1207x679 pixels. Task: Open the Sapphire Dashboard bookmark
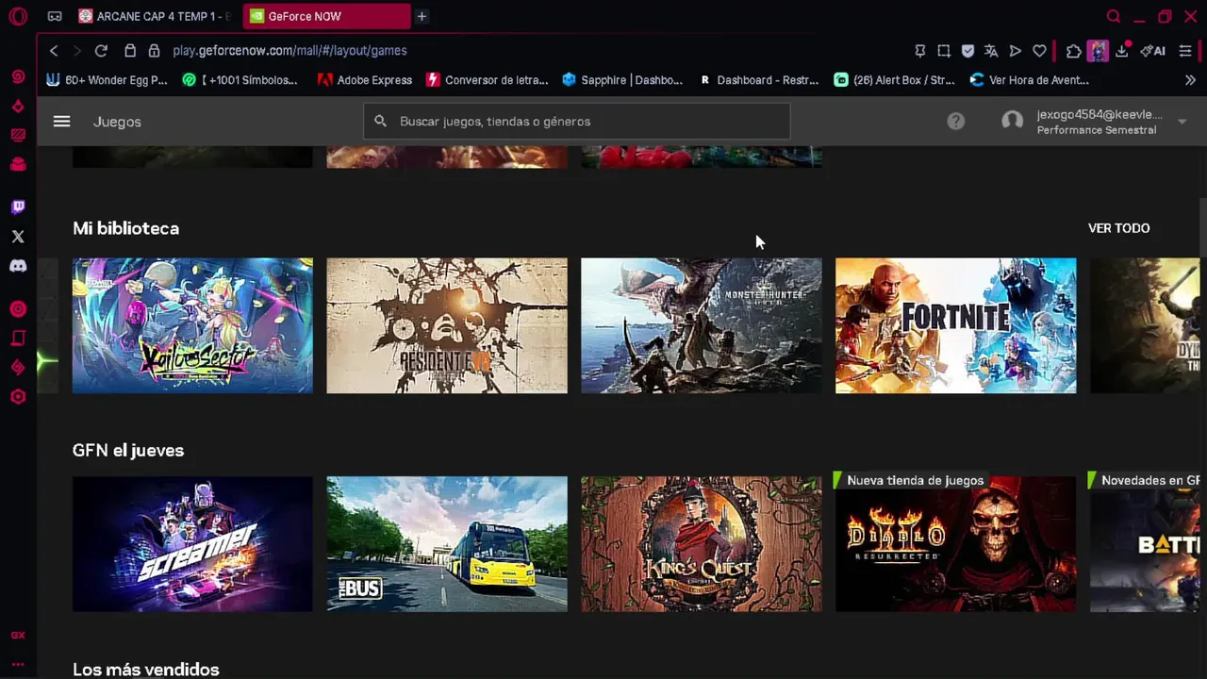pos(622,80)
